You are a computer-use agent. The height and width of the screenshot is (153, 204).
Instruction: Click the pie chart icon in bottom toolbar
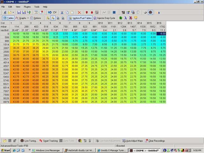[80, 141]
